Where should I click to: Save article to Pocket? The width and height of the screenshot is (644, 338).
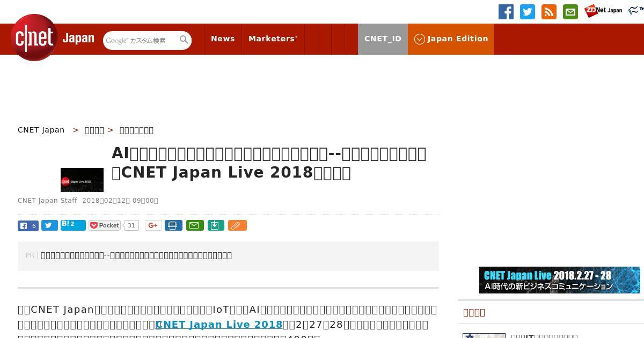[105, 225]
